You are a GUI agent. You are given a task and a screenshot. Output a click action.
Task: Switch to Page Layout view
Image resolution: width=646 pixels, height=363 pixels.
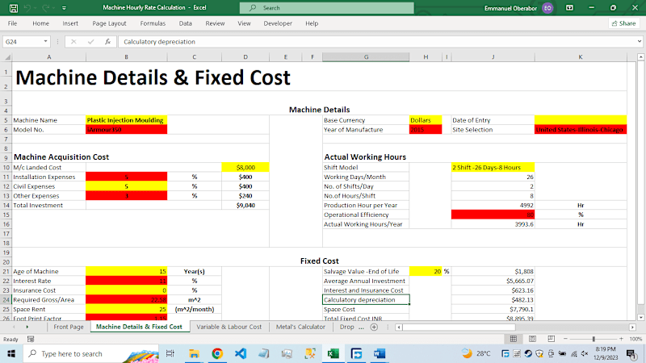[x=532, y=339]
